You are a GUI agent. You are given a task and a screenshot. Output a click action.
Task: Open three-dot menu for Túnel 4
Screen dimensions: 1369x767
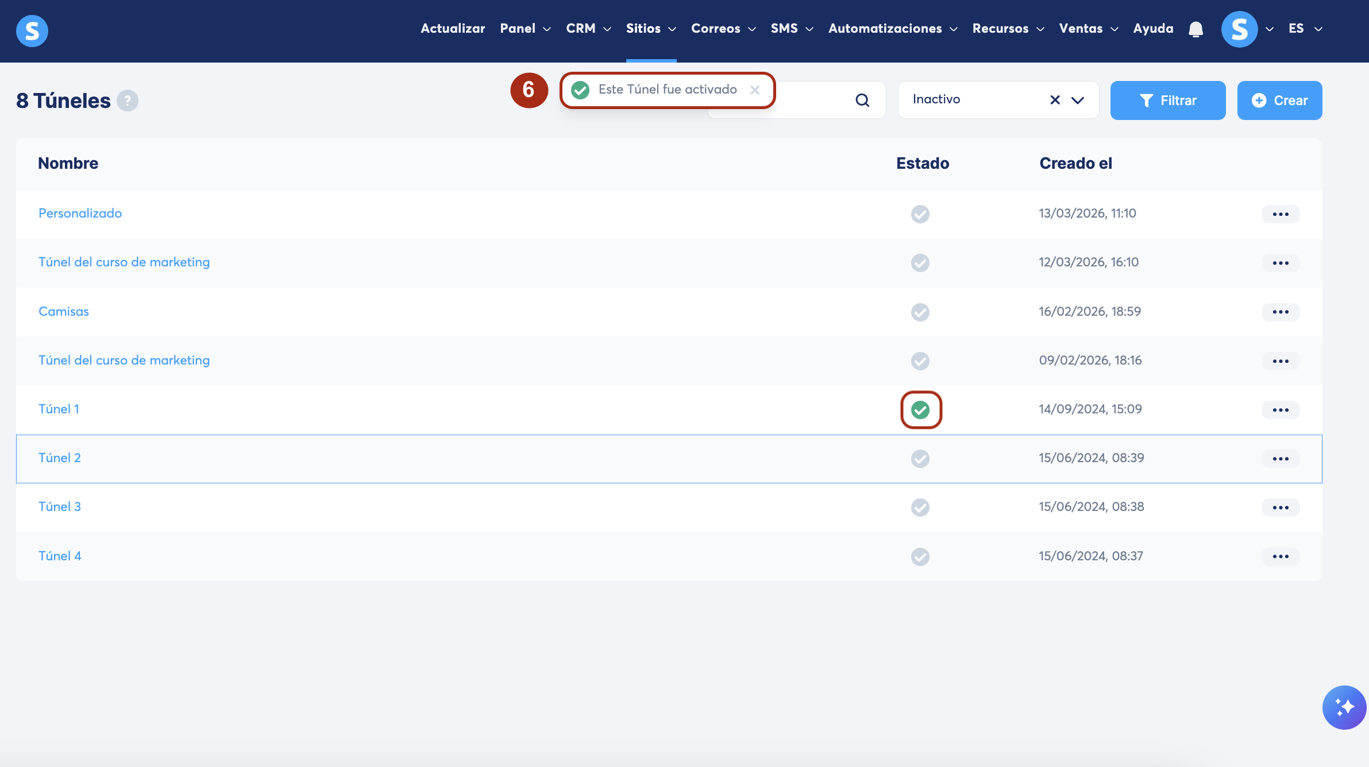(x=1280, y=556)
